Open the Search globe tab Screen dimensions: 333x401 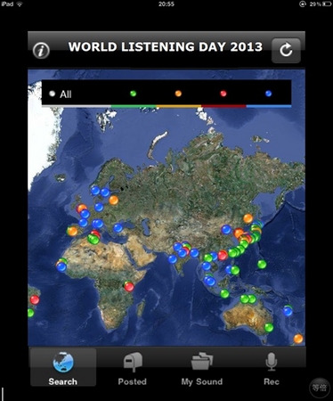(63, 367)
